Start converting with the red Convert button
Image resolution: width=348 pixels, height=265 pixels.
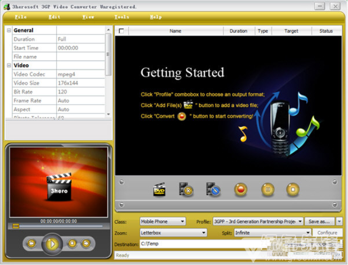[x=240, y=190]
